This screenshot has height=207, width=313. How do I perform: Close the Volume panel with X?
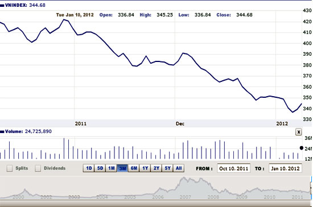pos(298,132)
